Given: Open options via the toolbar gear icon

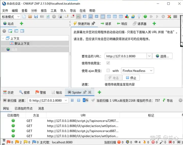Looking at the screenshot, I should tap(54, 17).
